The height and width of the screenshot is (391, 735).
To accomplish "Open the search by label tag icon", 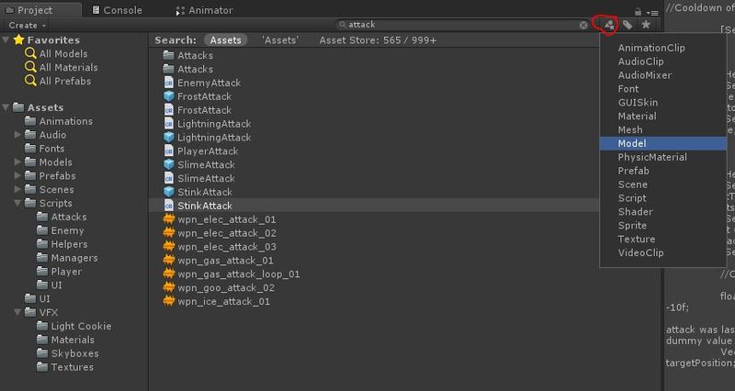I will [628, 25].
